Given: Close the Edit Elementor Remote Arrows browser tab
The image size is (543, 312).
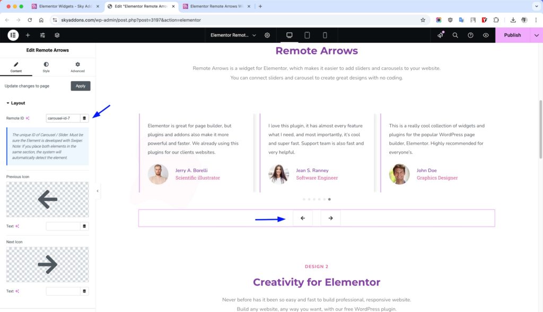Looking at the screenshot, I should 173,6.
